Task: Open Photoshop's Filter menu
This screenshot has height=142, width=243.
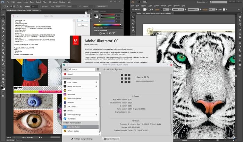Action: tap(44, 2)
